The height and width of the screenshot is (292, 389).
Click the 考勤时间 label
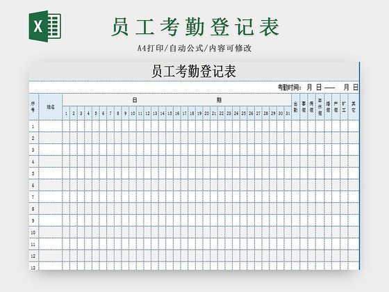[x=289, y=88]
